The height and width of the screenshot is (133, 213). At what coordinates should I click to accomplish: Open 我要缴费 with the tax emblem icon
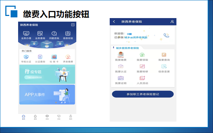pyautogui.click(x=121, y=56)
